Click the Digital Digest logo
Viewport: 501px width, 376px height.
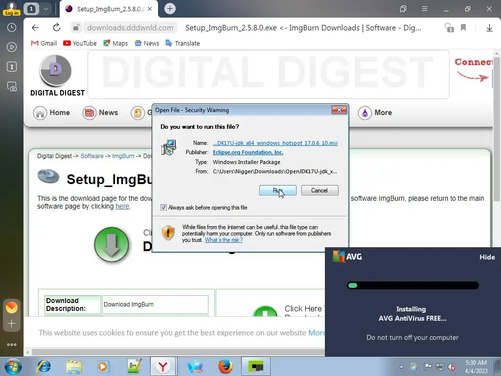tap(57, 76)
